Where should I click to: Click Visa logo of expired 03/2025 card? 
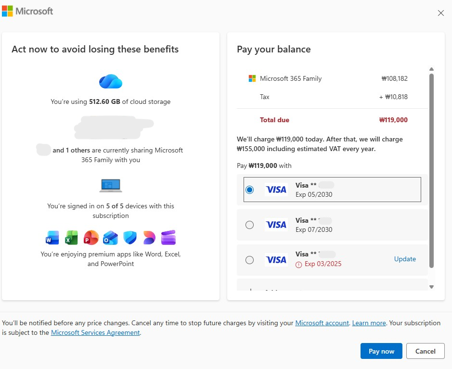276,260
